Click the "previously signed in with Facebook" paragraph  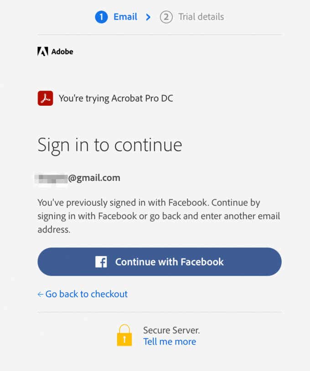(159, 216)
